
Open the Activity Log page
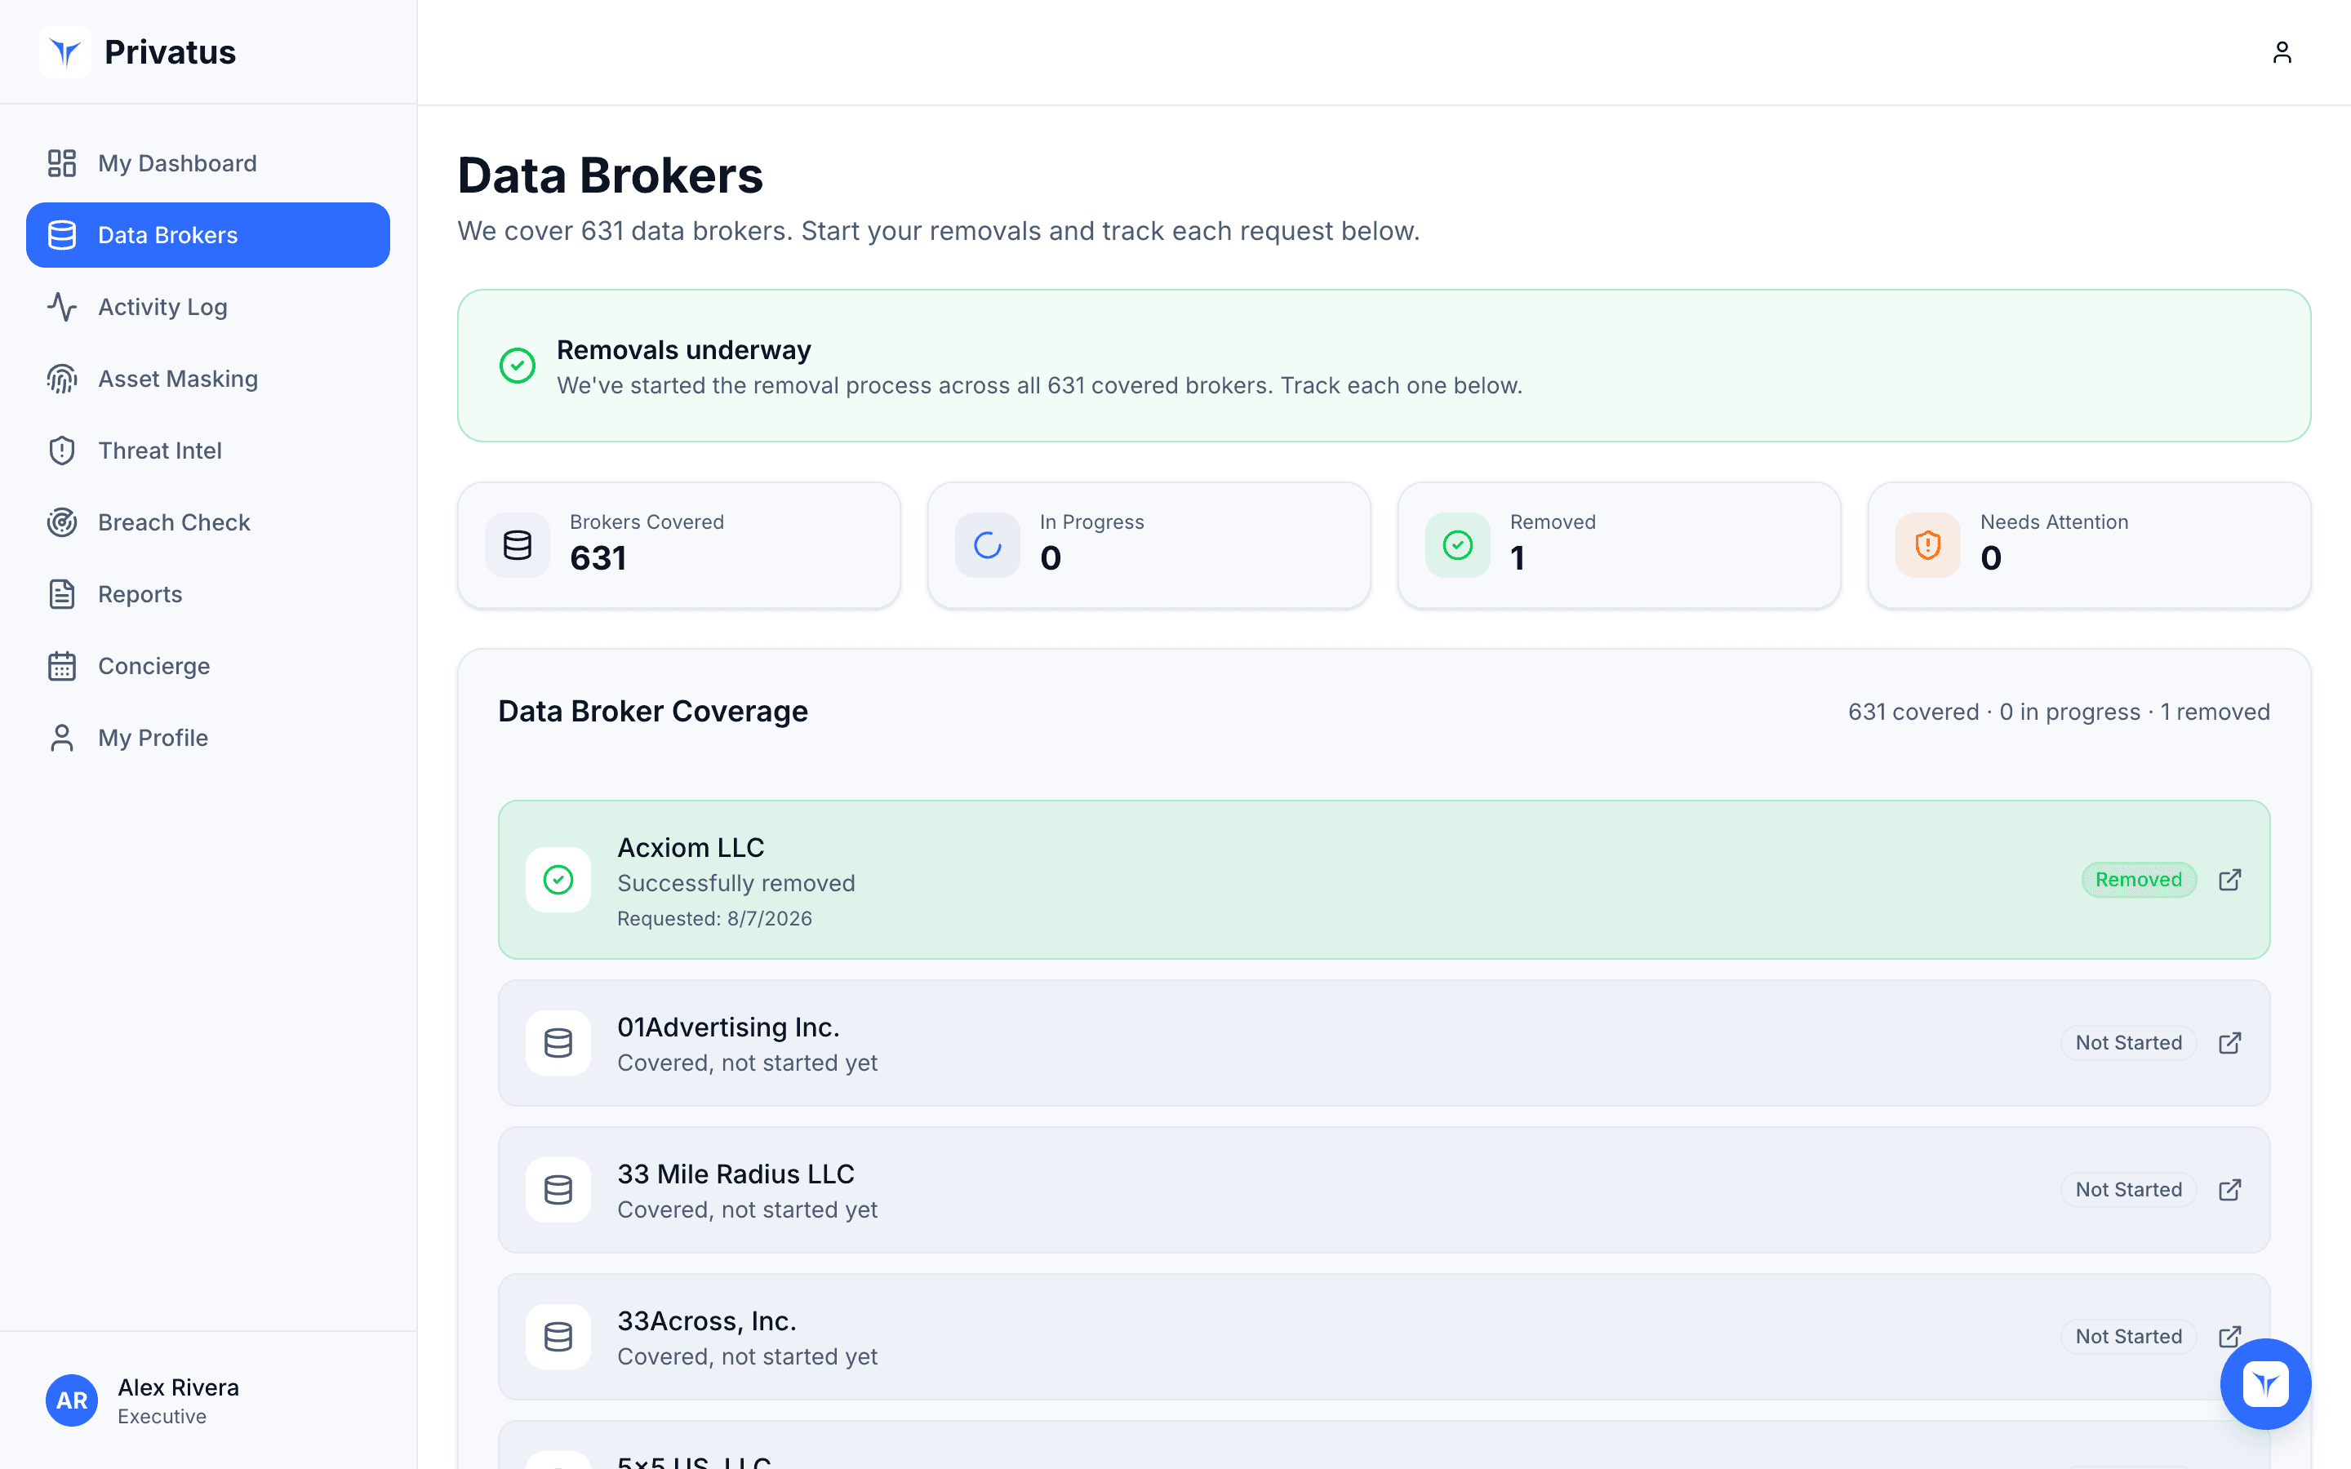tap(208, 307)
